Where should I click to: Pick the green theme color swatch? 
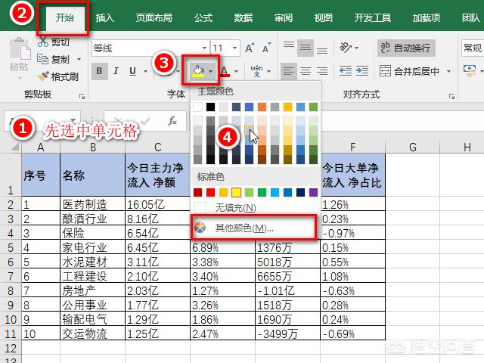coord(313,107)
